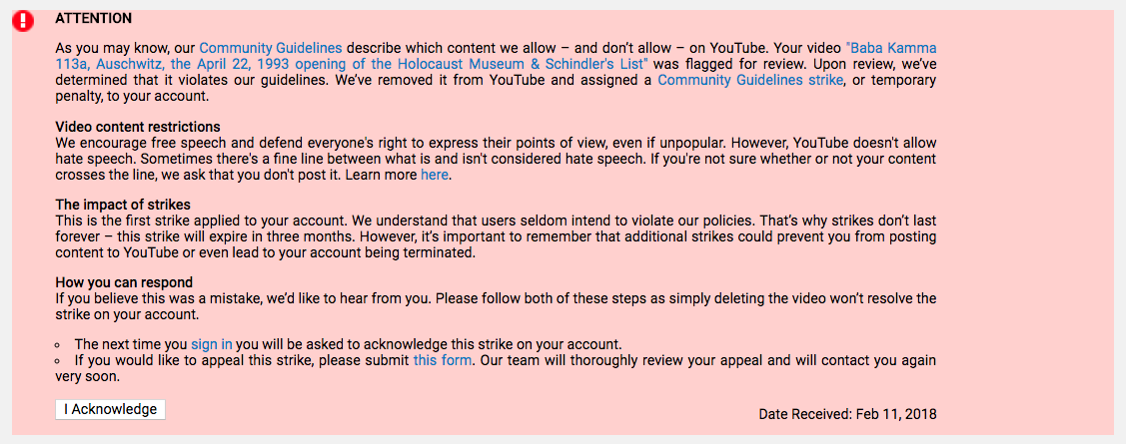
Task: Click the words "very soon" ending the notice
Action: coord(87,376)
